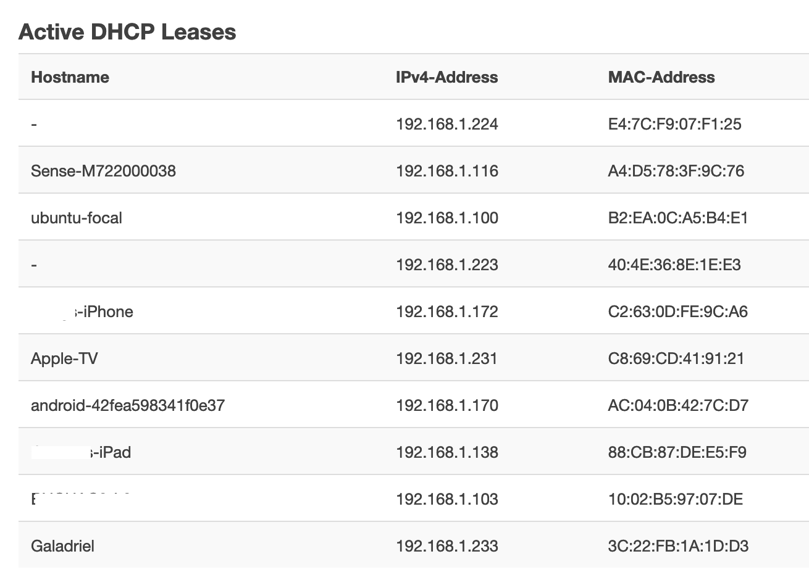Click the Hostname column header
This screenshot has height=575, width=809.
coord(70,77)
